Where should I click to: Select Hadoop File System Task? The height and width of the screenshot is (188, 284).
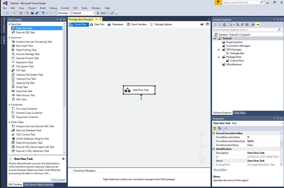coord(30,75)
